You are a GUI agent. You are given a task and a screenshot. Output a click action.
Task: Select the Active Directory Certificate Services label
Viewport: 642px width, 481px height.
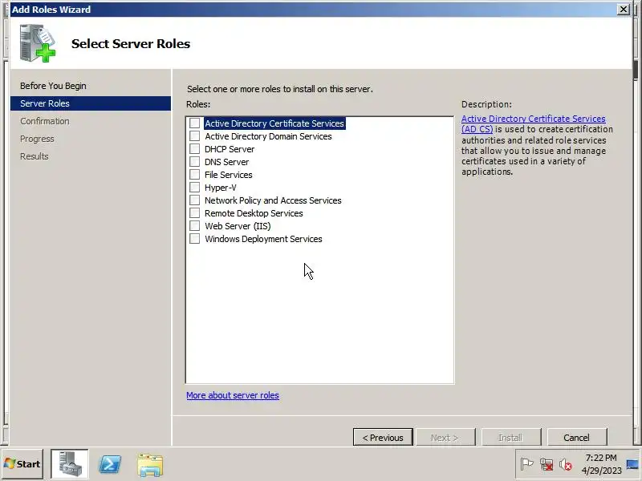pyautogui.click(x=274, y=123)
